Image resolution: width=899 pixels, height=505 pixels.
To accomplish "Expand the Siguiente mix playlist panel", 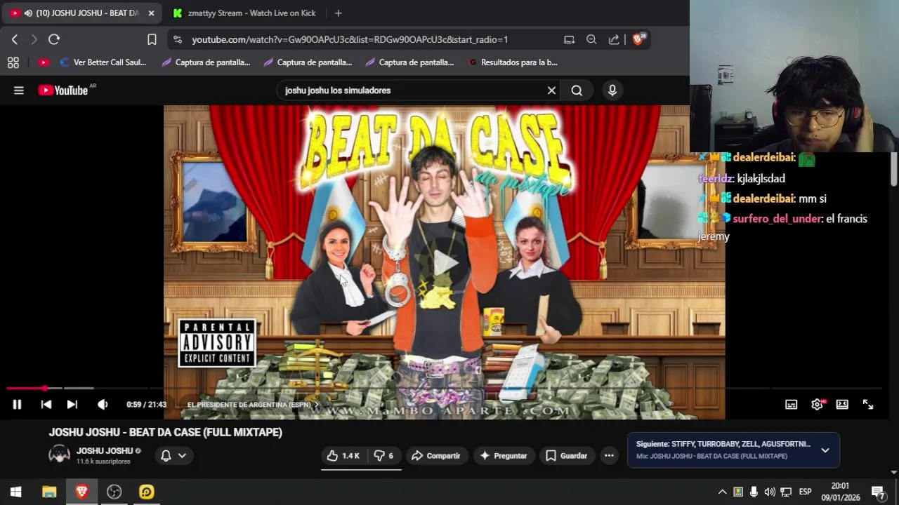I will click(x=825, y=450).
